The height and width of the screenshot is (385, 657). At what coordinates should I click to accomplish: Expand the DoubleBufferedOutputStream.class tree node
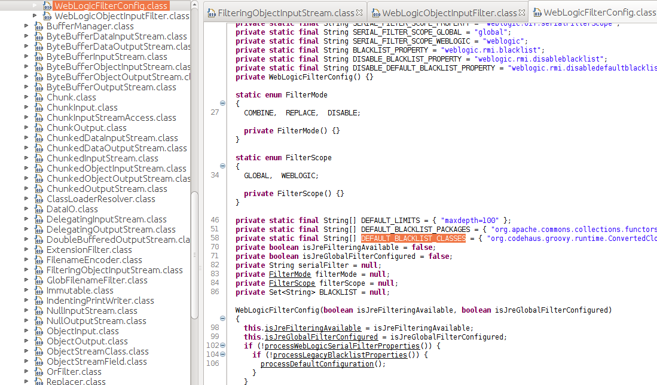click(26, 239)
